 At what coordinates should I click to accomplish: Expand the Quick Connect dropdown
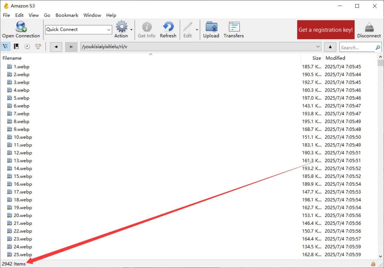coord(109,30)
